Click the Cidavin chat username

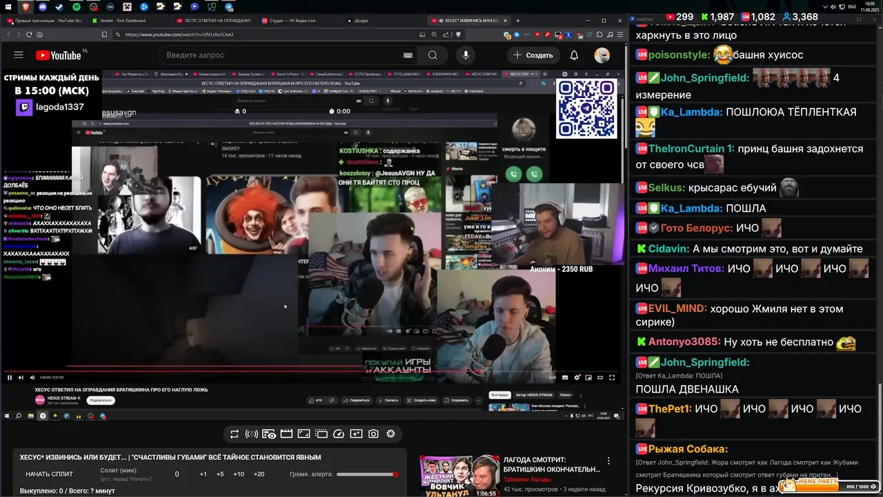point(668,249)
